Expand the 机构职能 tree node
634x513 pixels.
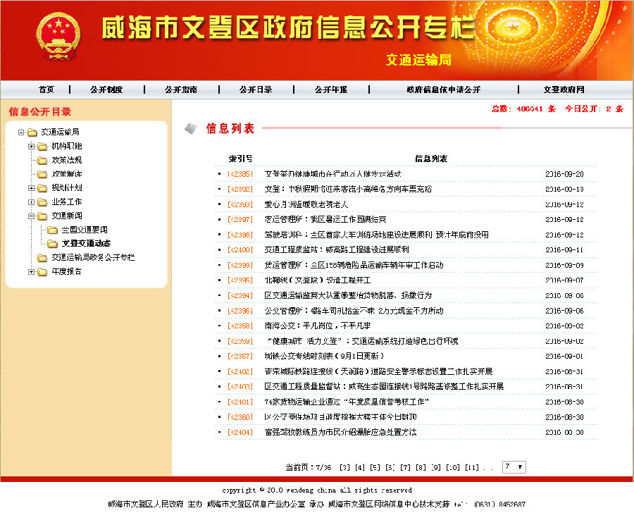(31, 146)
